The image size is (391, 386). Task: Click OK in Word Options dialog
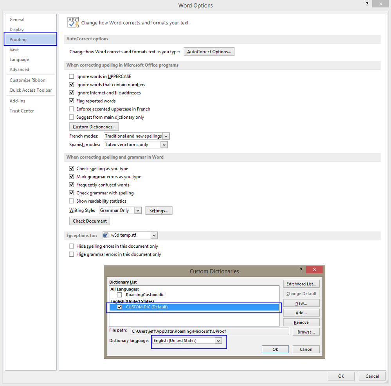[x=341, y=376]
